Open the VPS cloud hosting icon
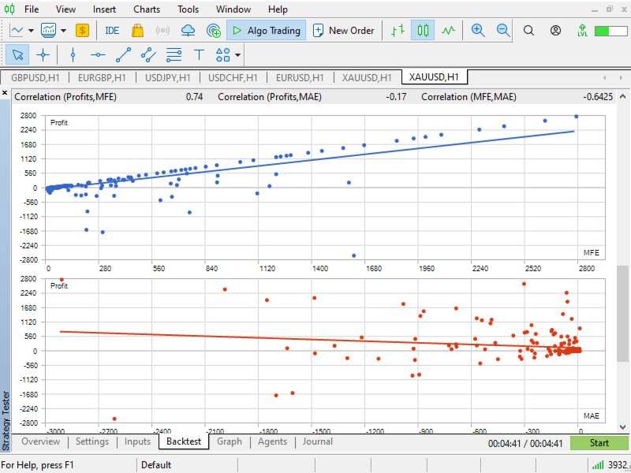631x473 pixels. tap(188, 31)
